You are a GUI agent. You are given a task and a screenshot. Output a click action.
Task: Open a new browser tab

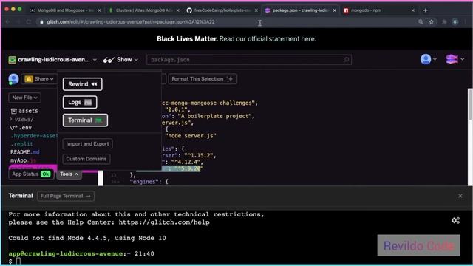(x=426, y=10)
